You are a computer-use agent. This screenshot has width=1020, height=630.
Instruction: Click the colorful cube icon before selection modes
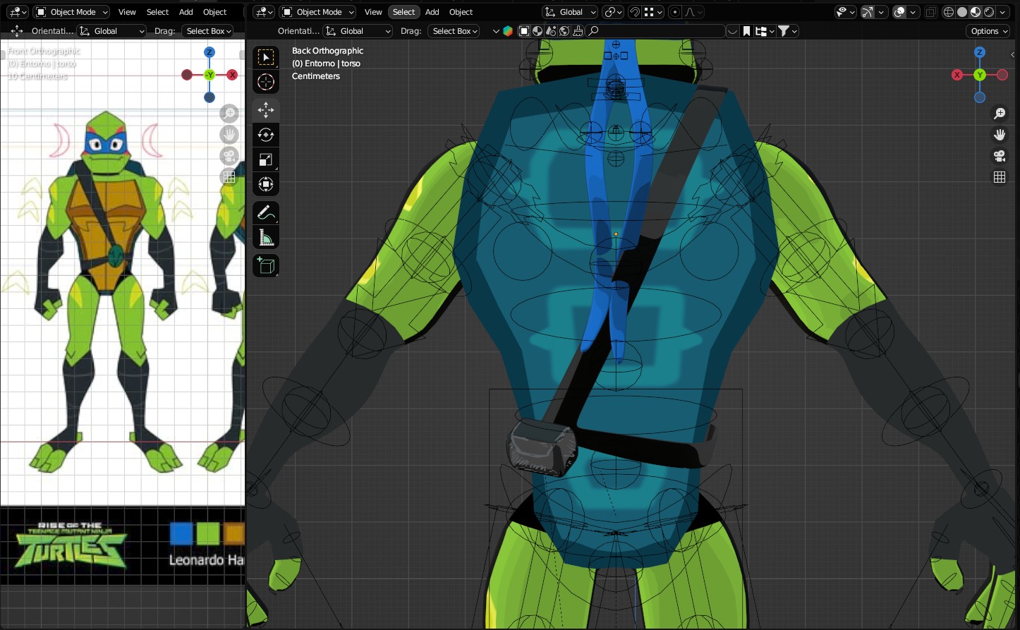(x=508, y=31)
